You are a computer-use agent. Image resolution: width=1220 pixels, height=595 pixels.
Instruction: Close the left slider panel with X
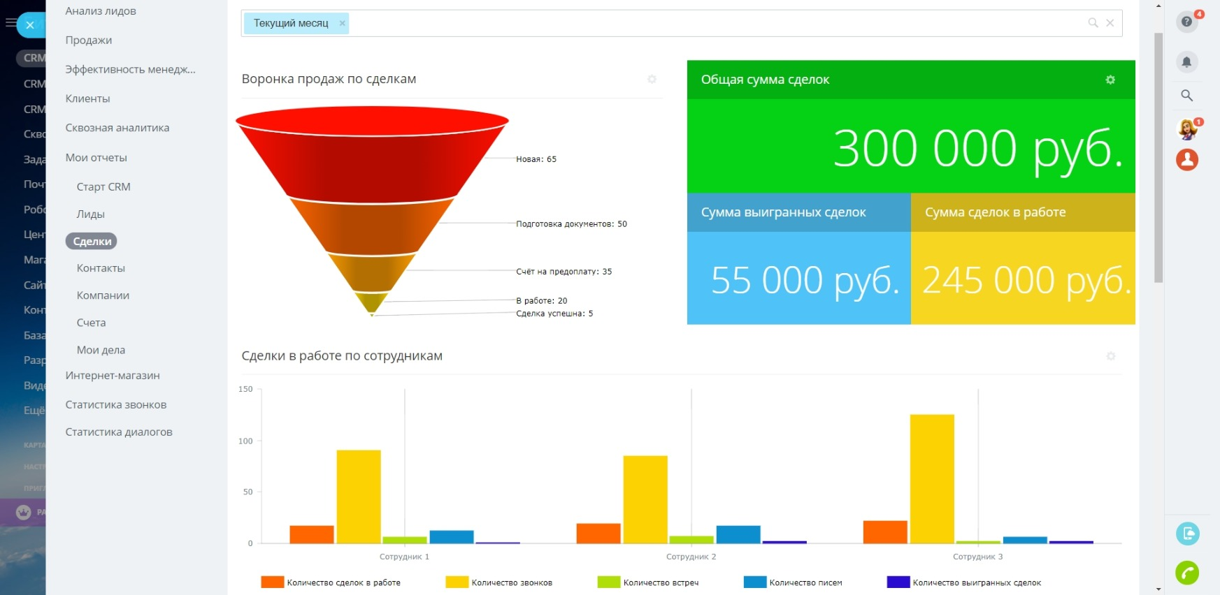[30, 25]
